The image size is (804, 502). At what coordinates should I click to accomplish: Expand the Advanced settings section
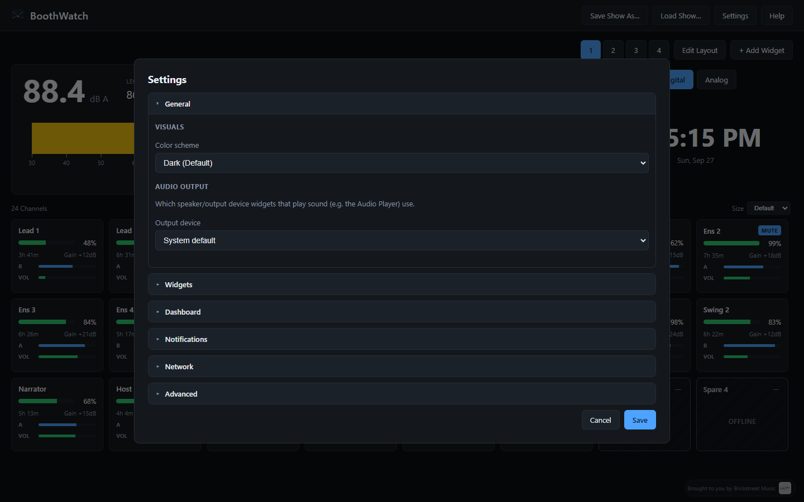tap(402, 394)
